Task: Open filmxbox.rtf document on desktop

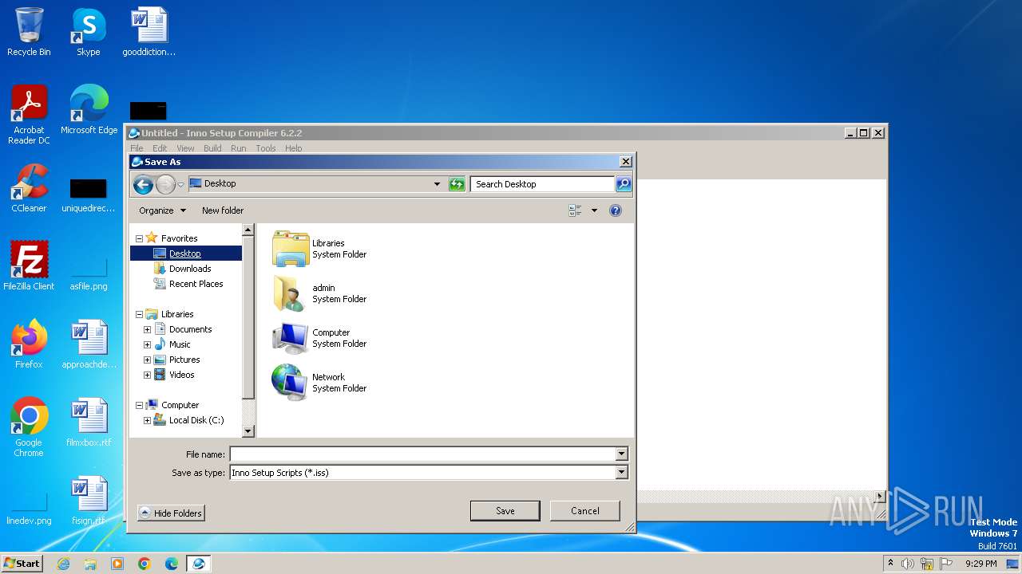Action: tap(89, 423)
